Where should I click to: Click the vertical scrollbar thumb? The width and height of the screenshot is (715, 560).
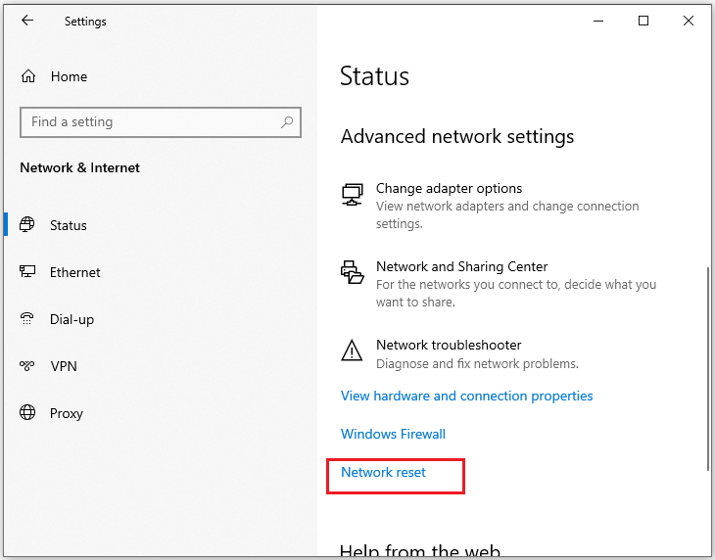click(x=708, y=369)
